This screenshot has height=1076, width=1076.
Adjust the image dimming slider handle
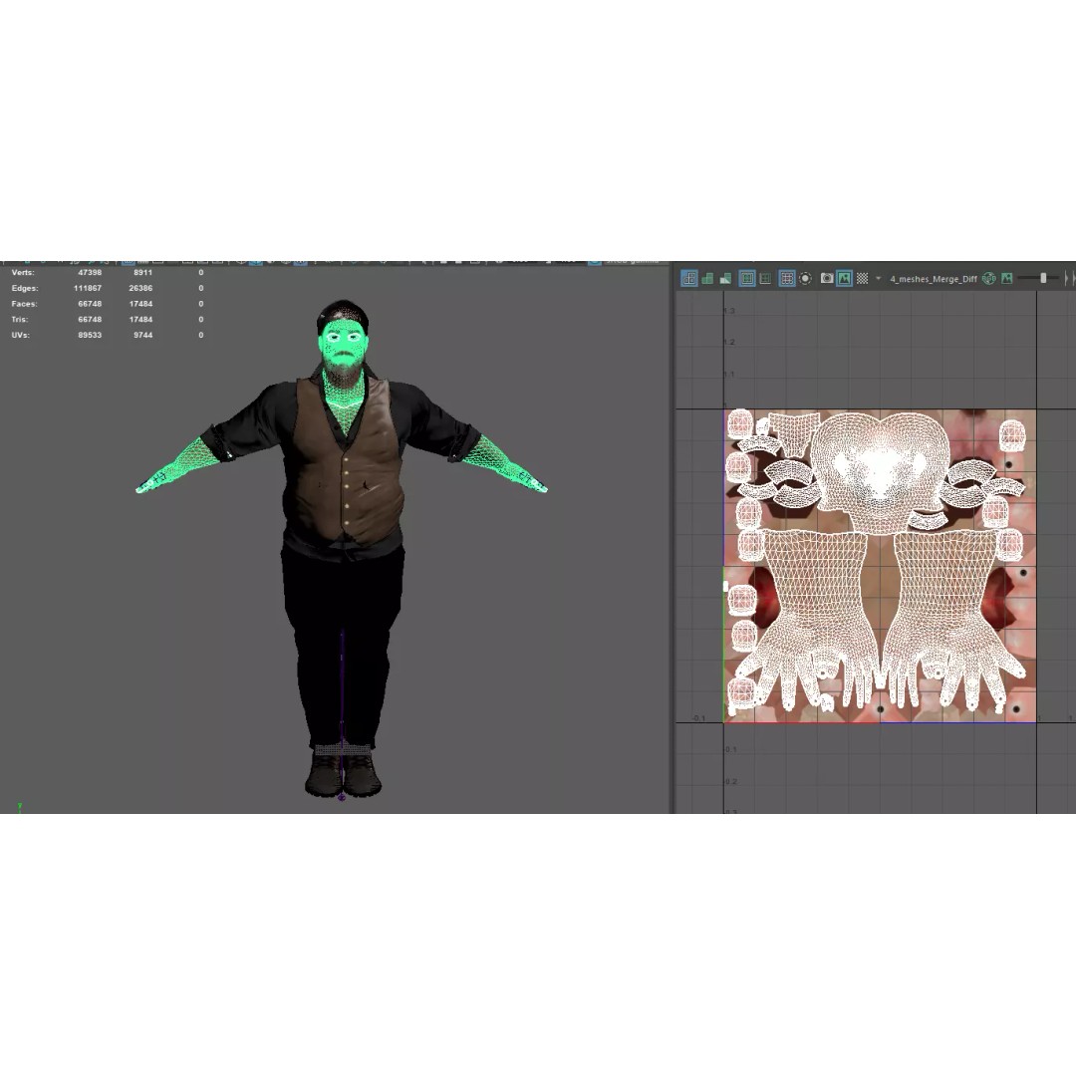(x=1043, y=278)
